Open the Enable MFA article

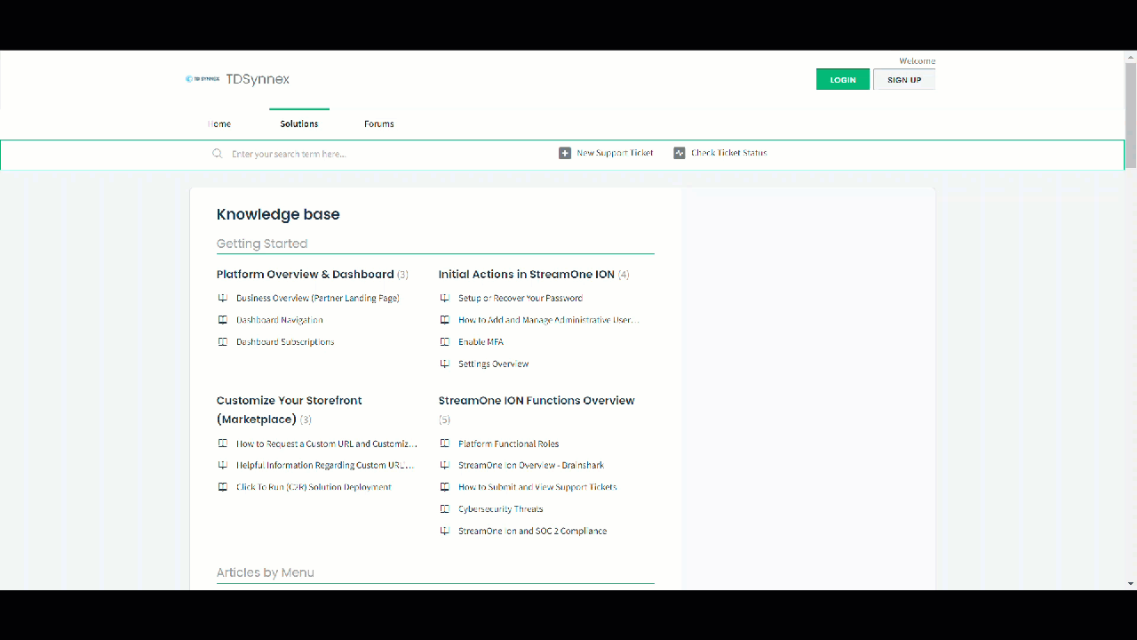[x=481, y=341]
